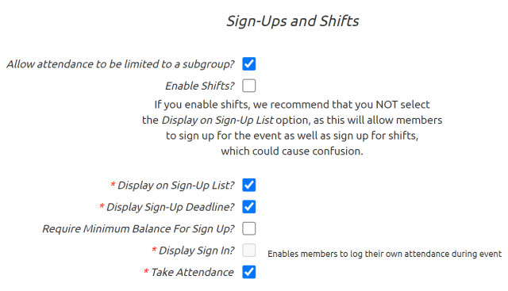Viewport: 508px width, 291px height.
Task: Toggle the Display Sign-Up Deadline checkbox
Action: click(248, 207)
